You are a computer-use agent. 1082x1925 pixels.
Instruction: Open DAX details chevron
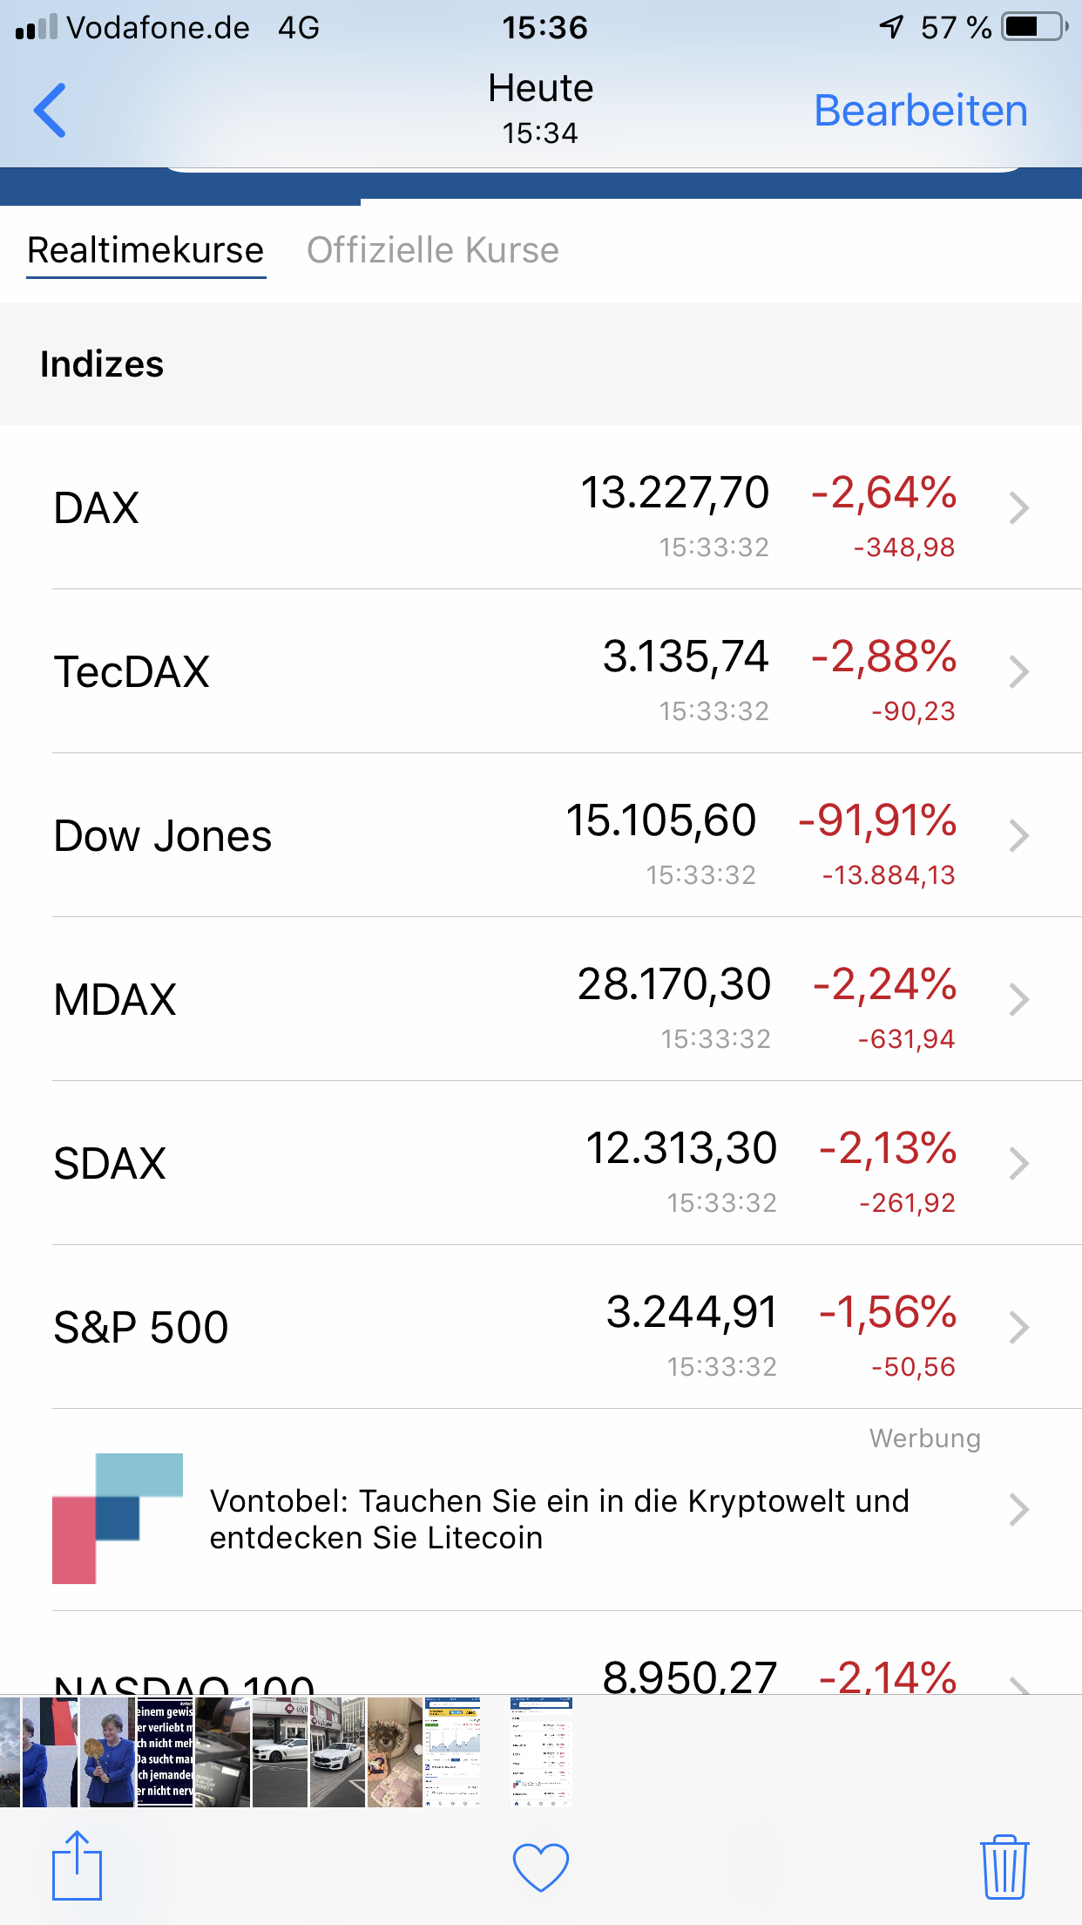coord(1018,507)
